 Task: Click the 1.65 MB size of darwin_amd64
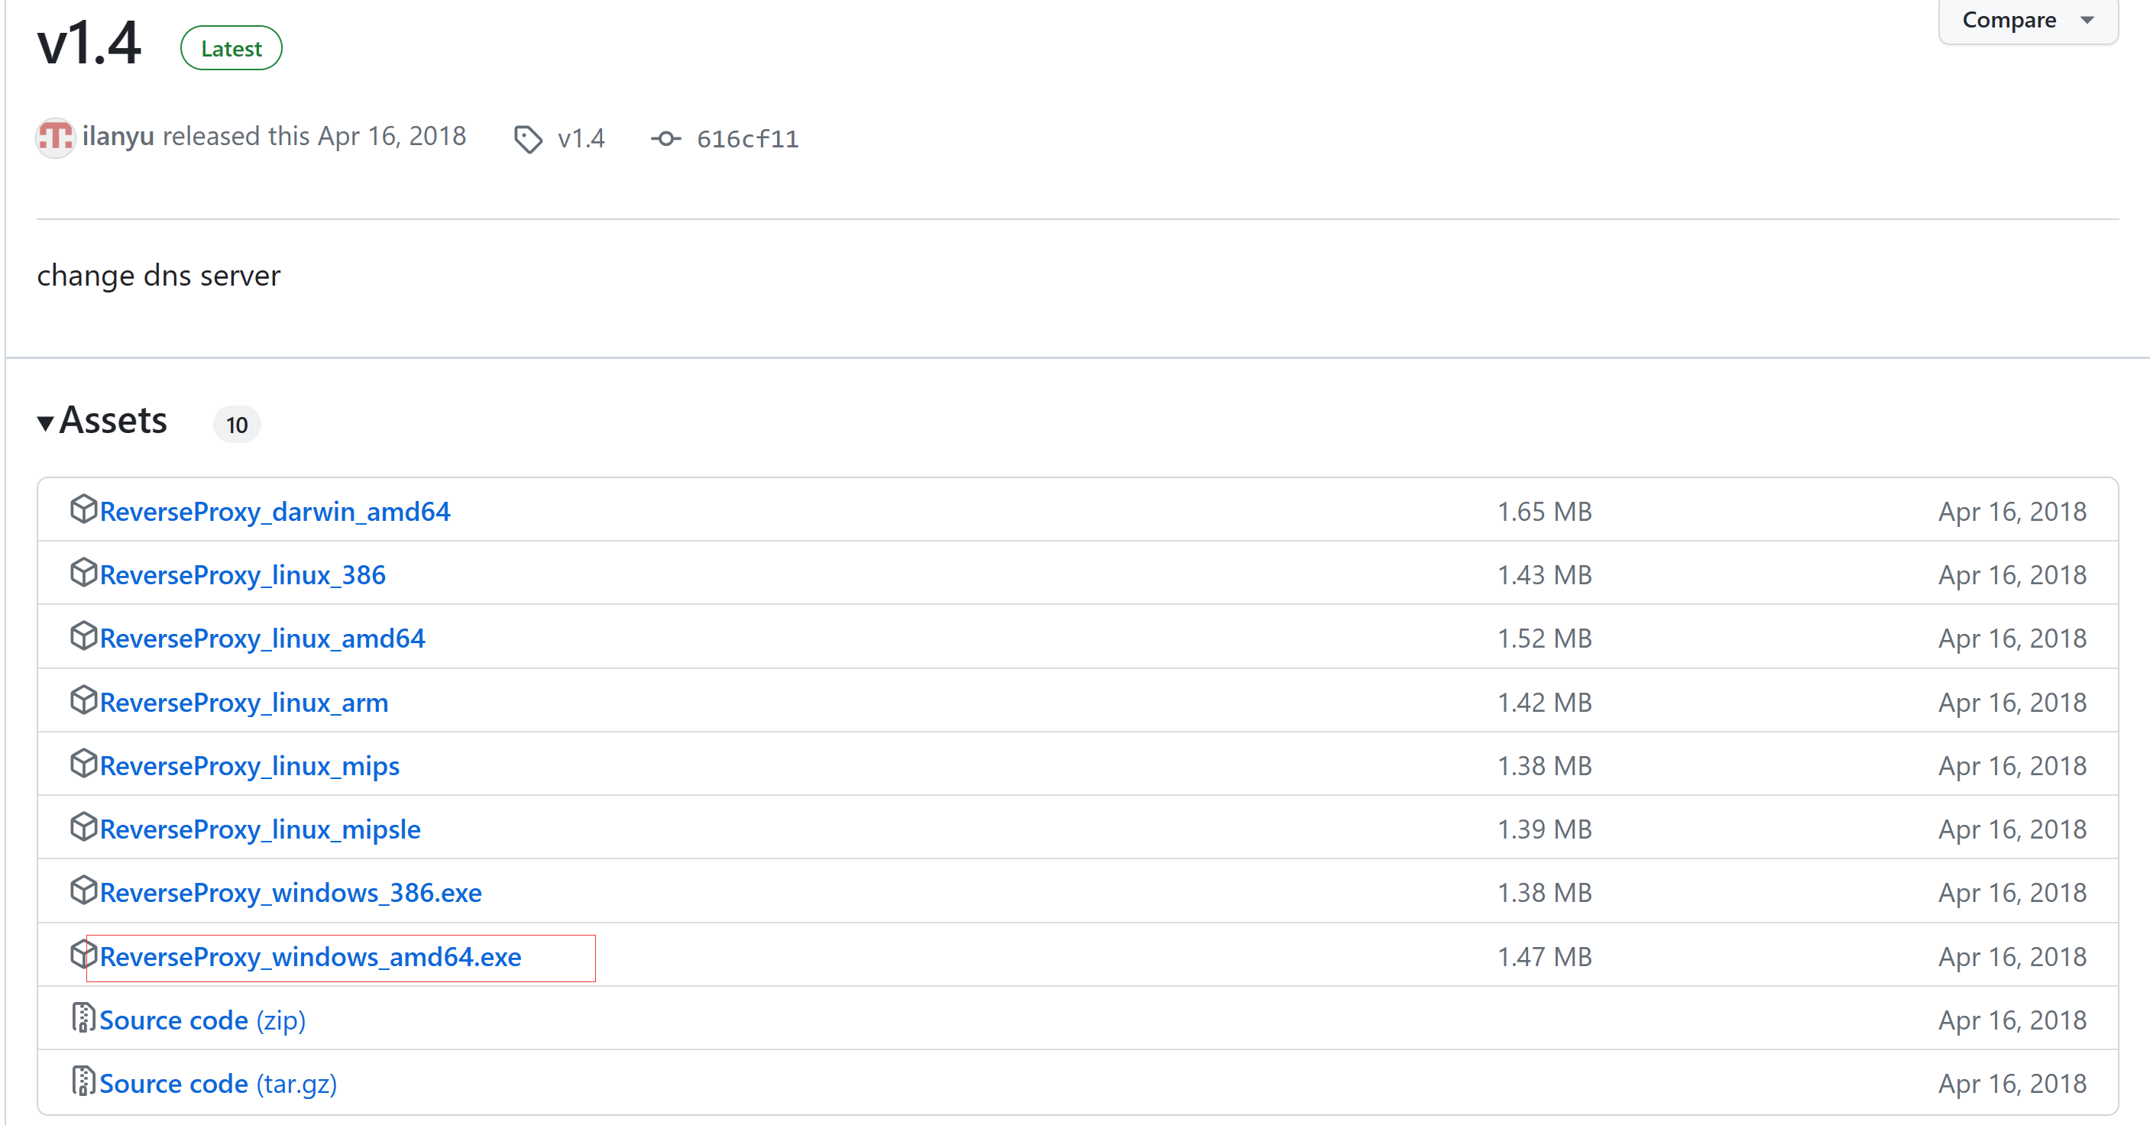tap(1544, 511)
